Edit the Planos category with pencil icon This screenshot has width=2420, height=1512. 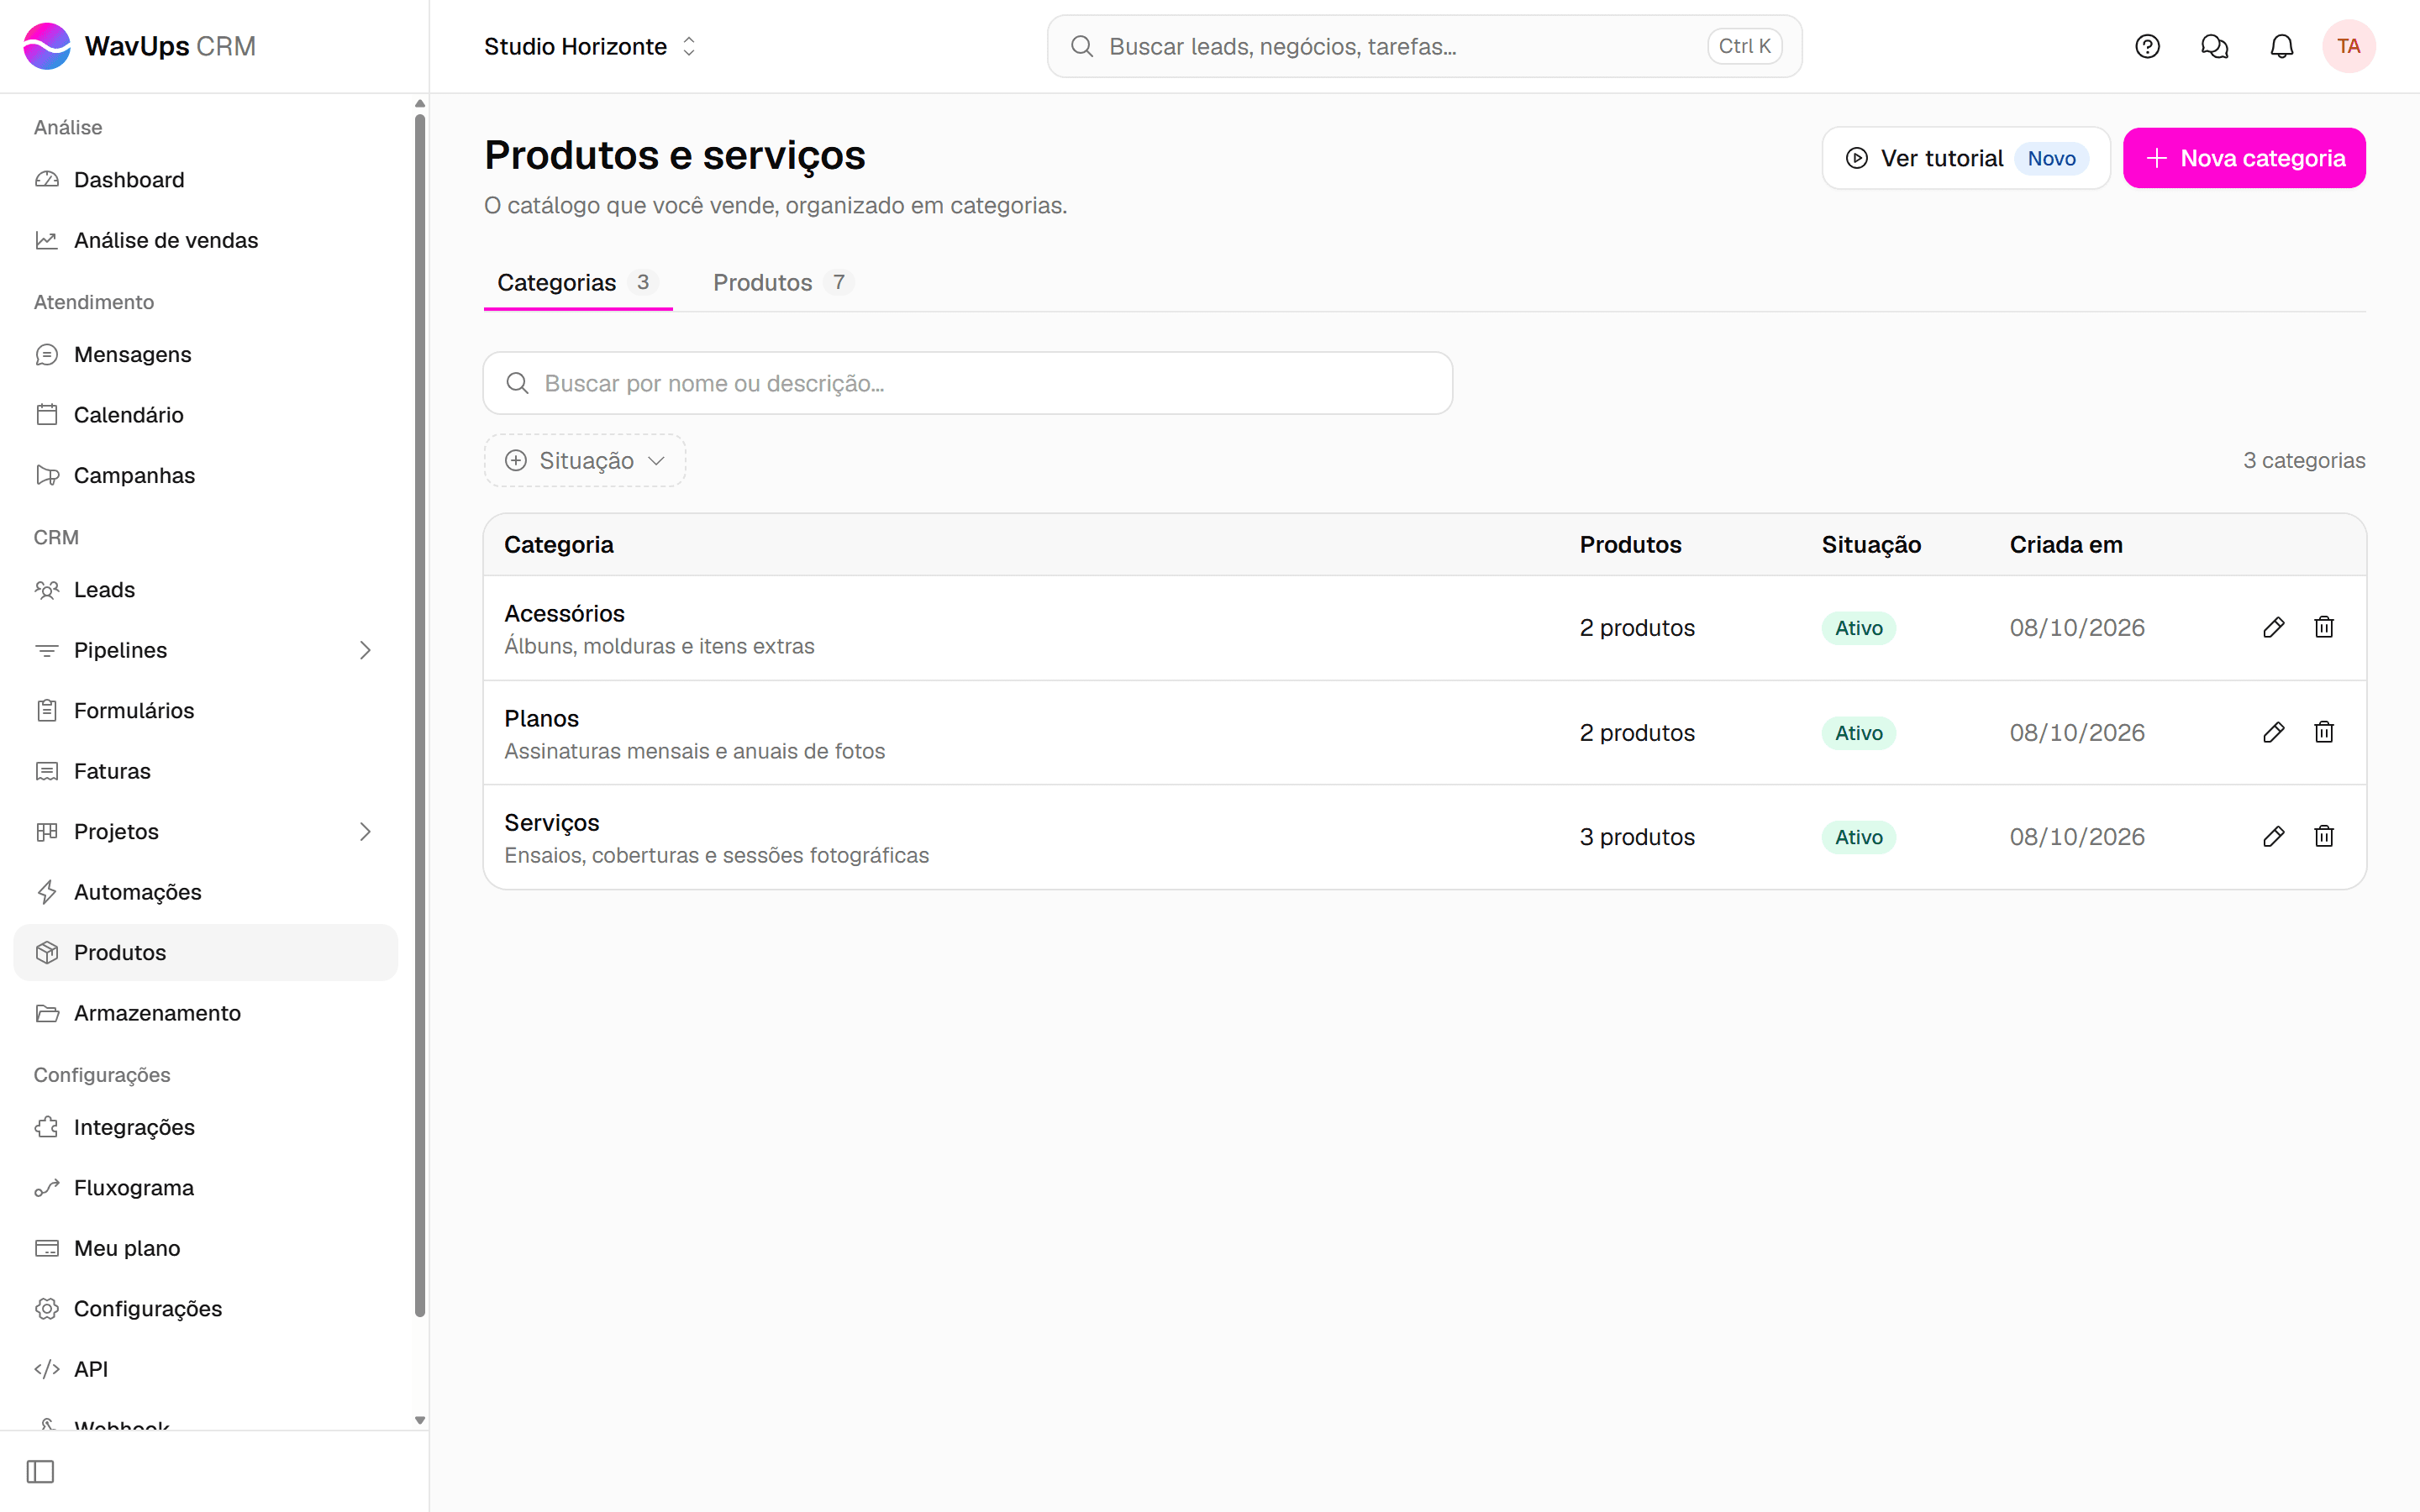2273,732
